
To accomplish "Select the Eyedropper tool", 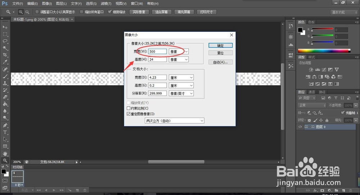I will pos(5,62).
